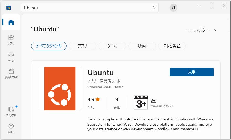Open the Home page in sidebar
Screen dimensions: 231x140
[11, 22]
